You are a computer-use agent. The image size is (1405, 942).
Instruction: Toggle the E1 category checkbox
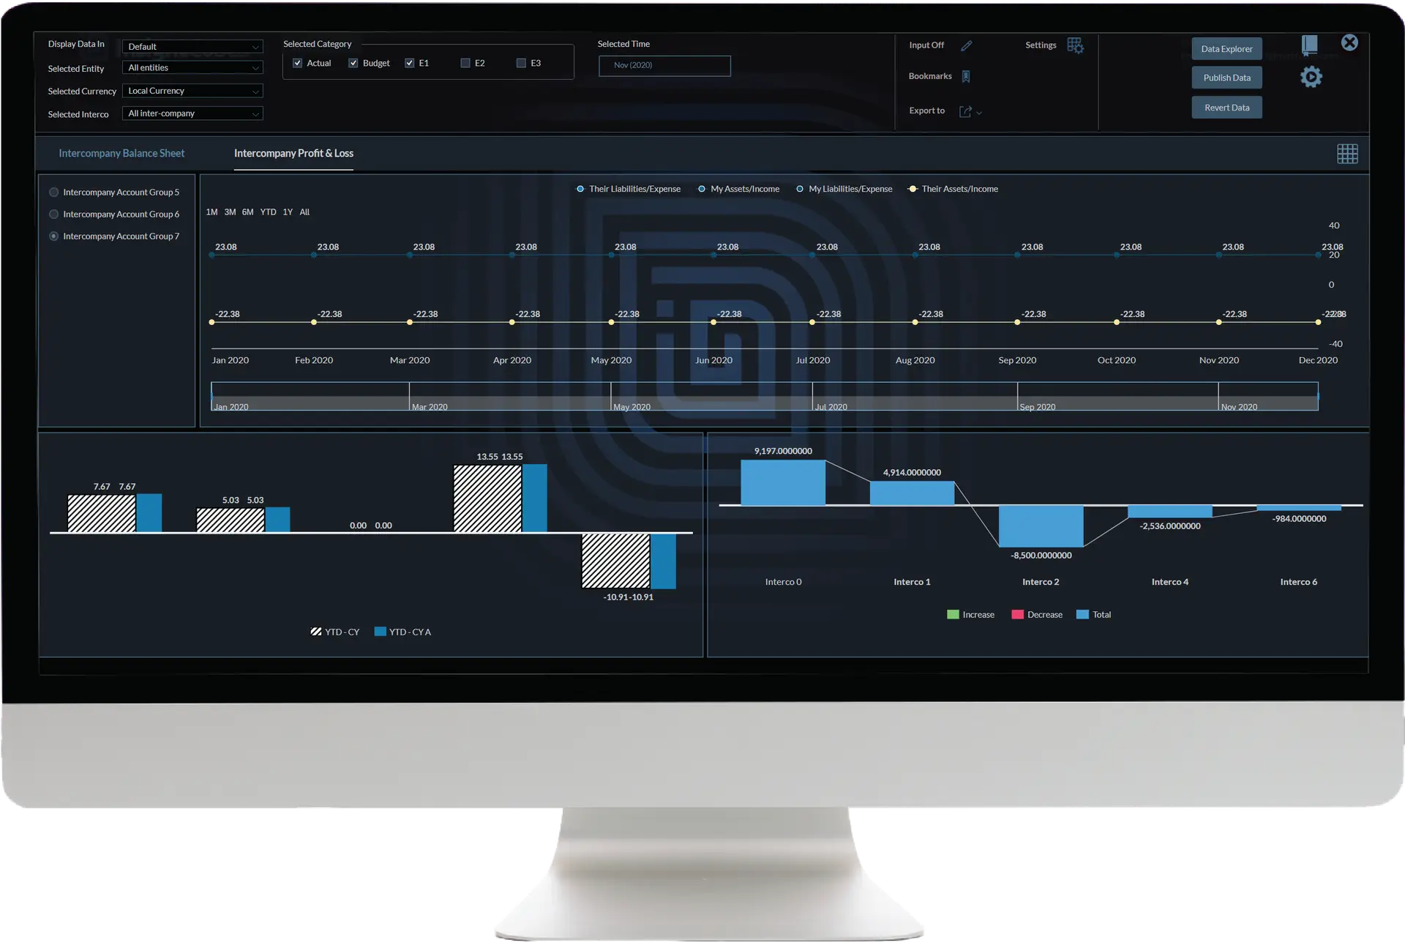tap(409, 62)
